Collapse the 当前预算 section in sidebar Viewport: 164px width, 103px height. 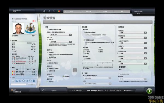[11, 41]
